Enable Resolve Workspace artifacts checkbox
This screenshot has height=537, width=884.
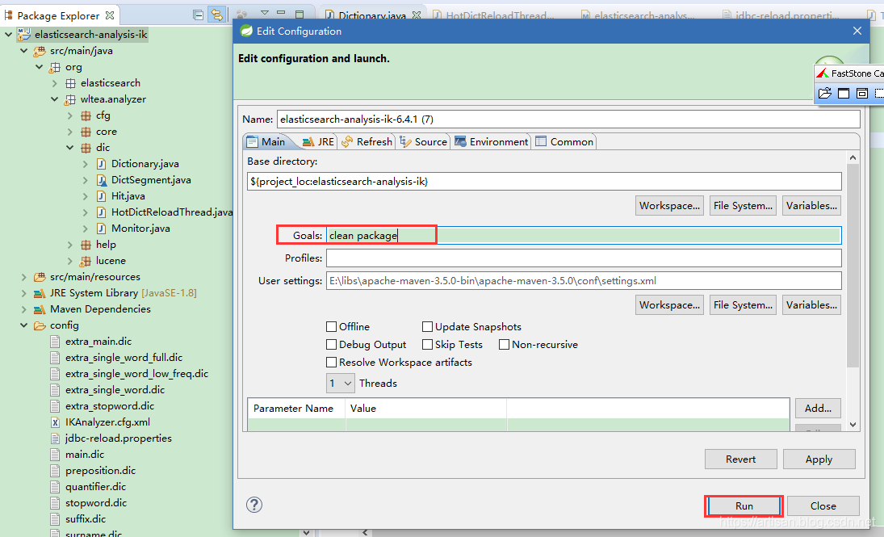332,363
